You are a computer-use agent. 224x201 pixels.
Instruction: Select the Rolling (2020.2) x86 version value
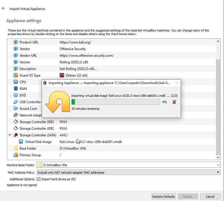pyautogui.click(x=74, y=62)
